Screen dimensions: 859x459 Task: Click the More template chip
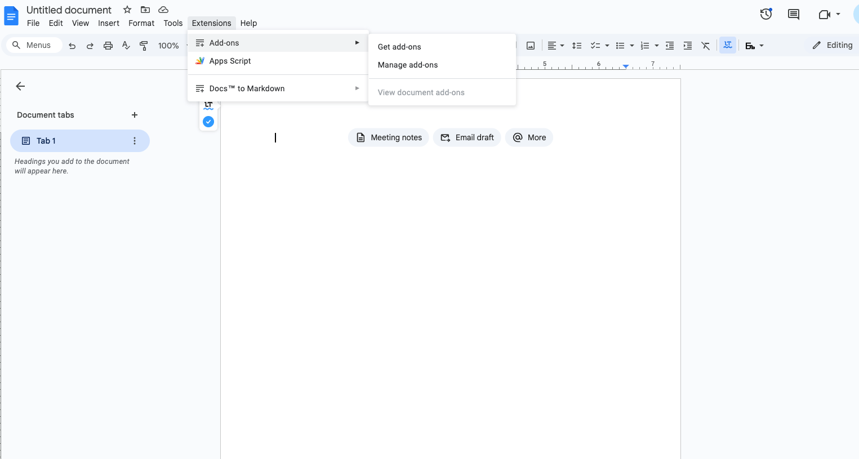[529, 137]
